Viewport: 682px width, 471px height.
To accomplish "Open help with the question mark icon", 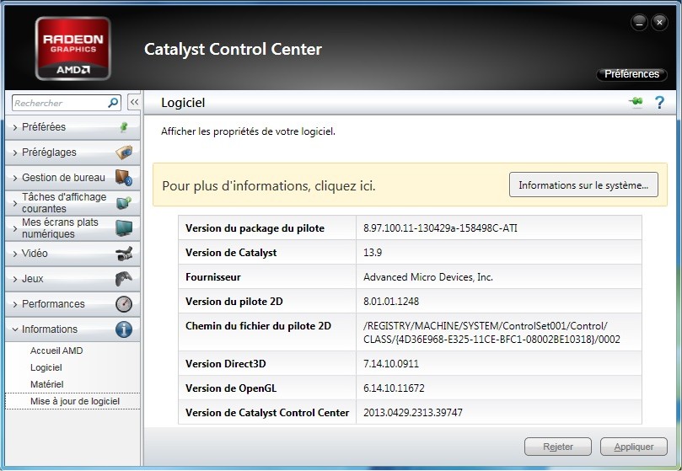I will (659, 103).
